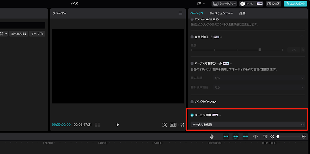Switch to the ベーシック tab
Viewport: 310px width, 154px height.
pyautogui.click(x=196, y=13)
